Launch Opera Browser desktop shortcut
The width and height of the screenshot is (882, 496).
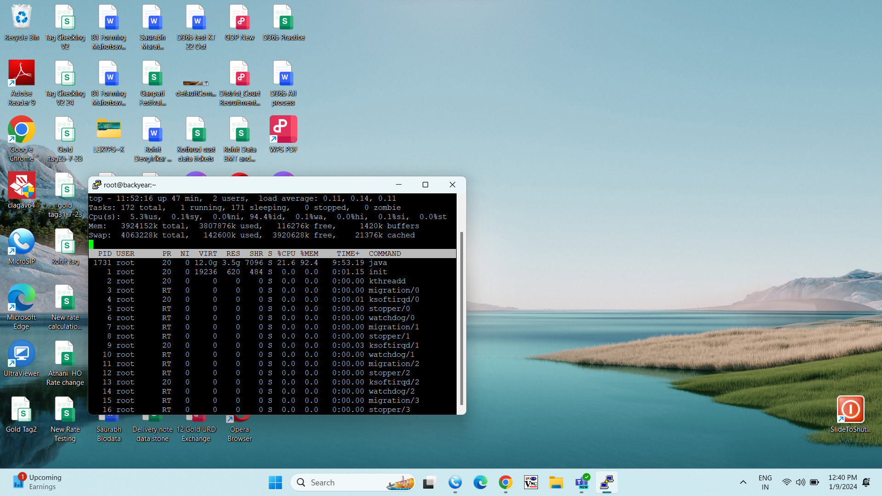pos(240,429)
